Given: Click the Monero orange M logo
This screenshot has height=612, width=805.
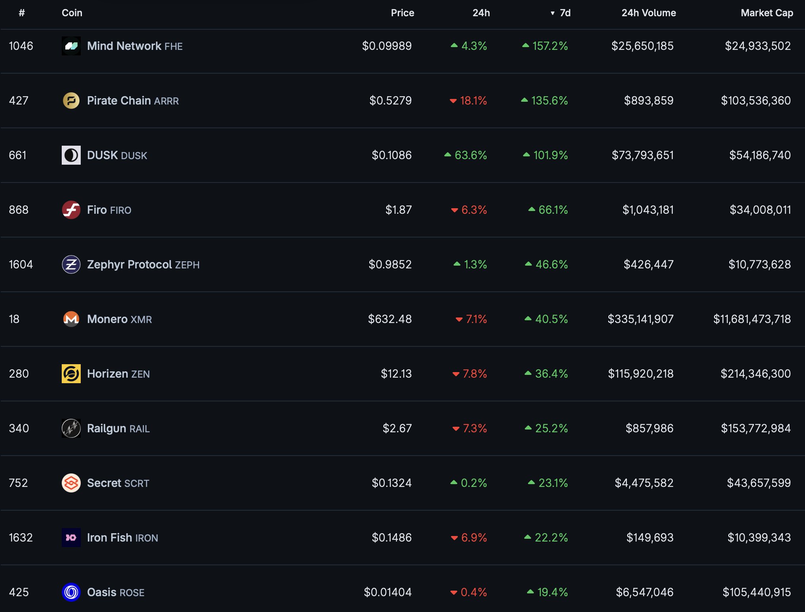Looking at the screenshot, I should (x=71, y=319).
